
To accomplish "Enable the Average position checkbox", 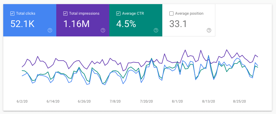I will coord(171,14).
